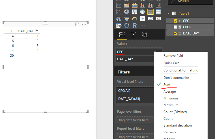Uncheck the DATE_DAY field checkbox

175,33
